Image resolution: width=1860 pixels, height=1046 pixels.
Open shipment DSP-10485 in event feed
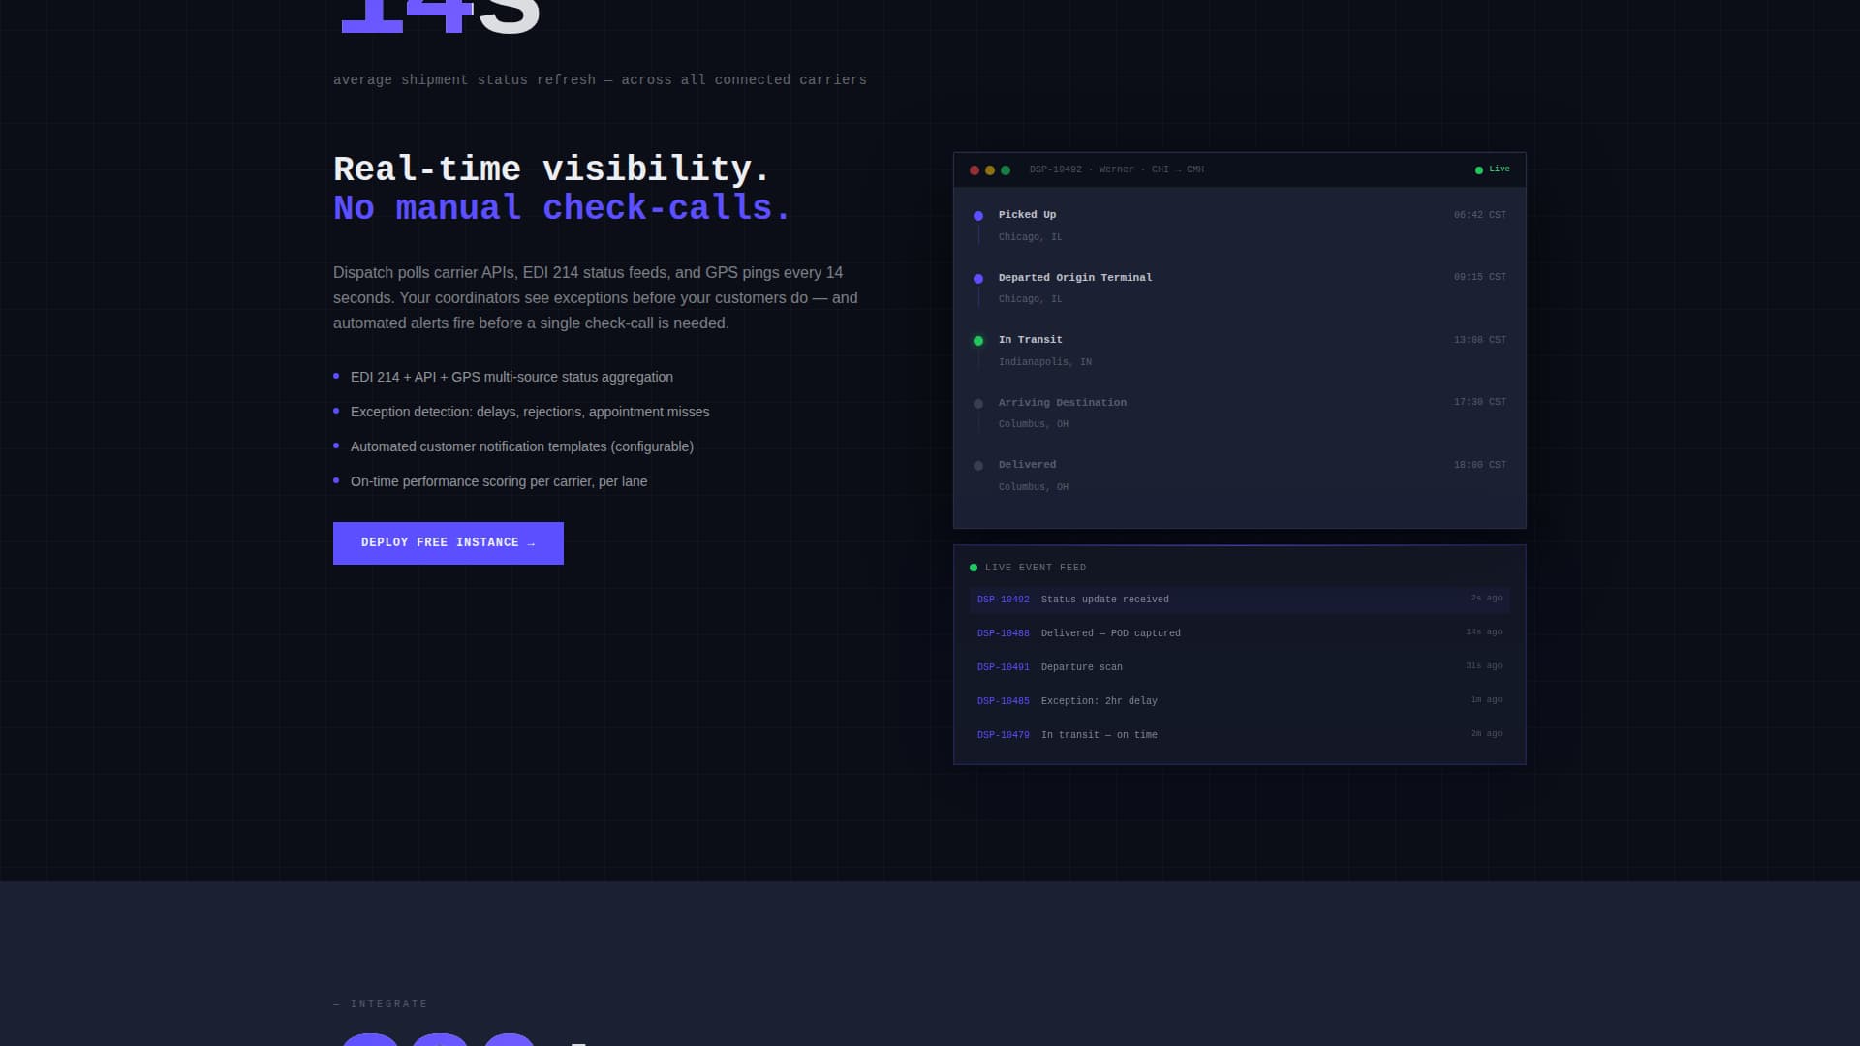1004,701
